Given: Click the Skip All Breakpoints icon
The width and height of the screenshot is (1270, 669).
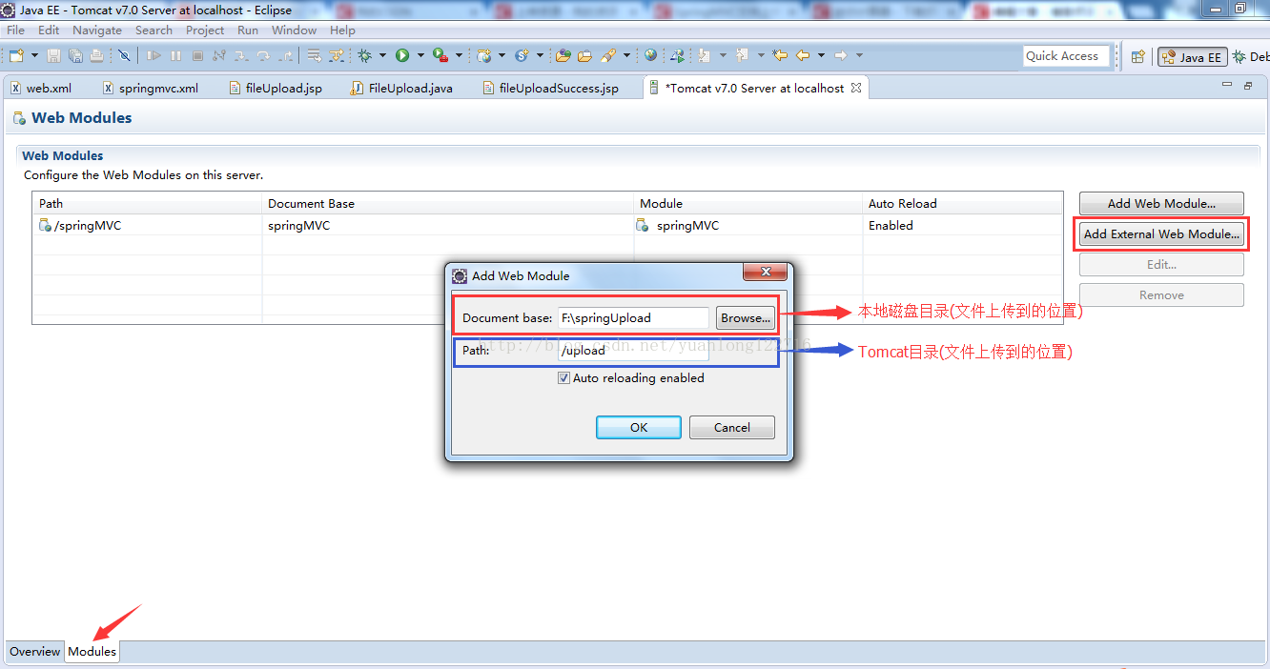Looking at the screenshot, I should click(124, 56).
